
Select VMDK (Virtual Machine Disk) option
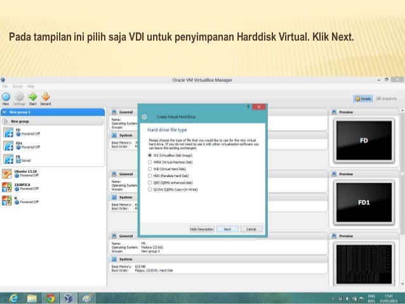(150, 162)
